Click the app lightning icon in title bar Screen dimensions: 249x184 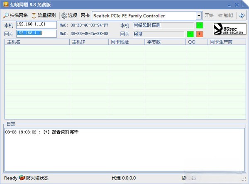6,4
